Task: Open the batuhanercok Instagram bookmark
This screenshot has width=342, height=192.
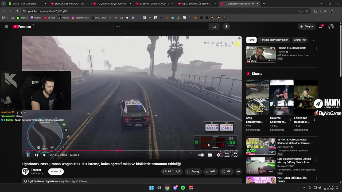Action: [80, 18]
